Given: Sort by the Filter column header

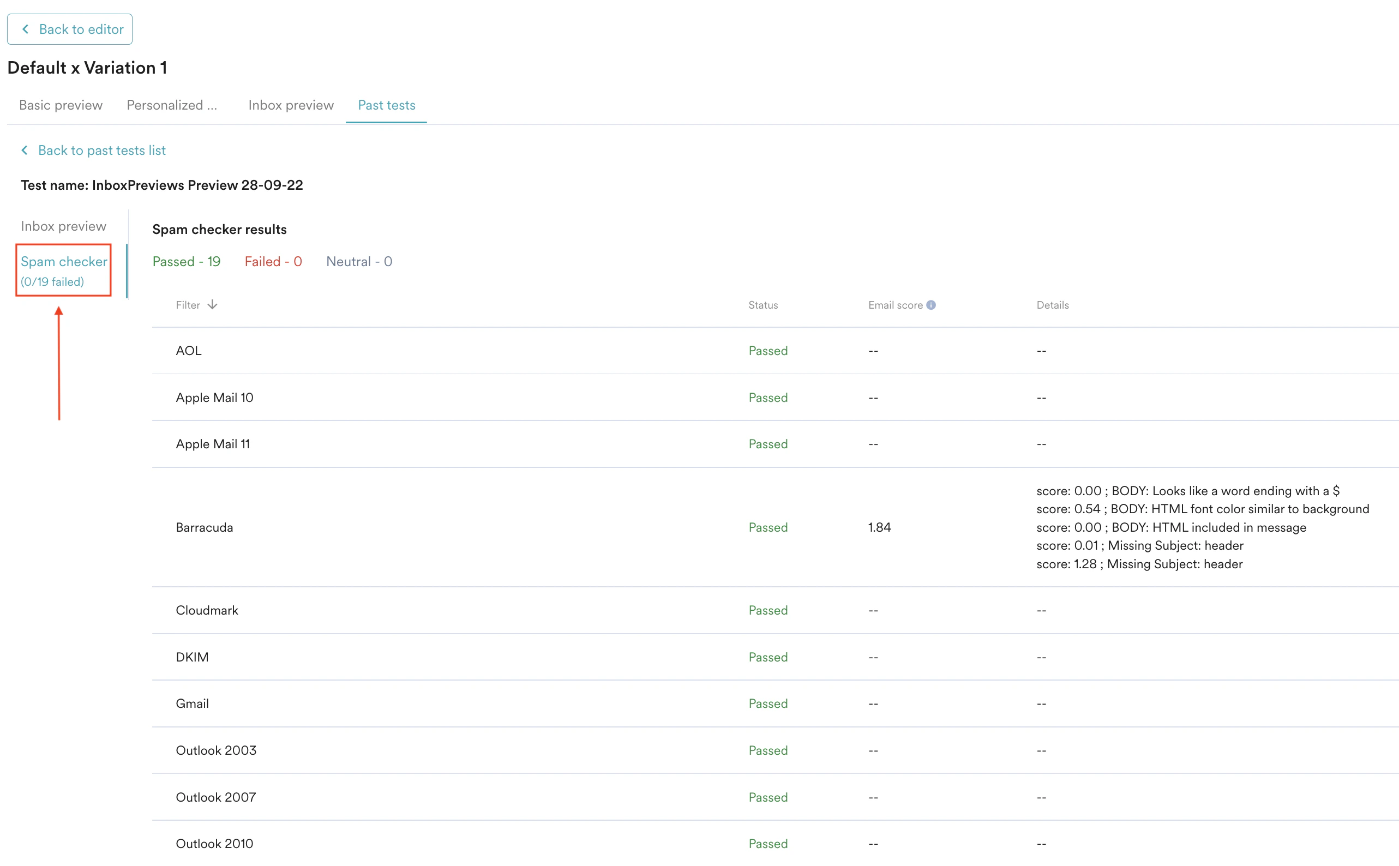Looking at the screenshot, I should [188, 305].
